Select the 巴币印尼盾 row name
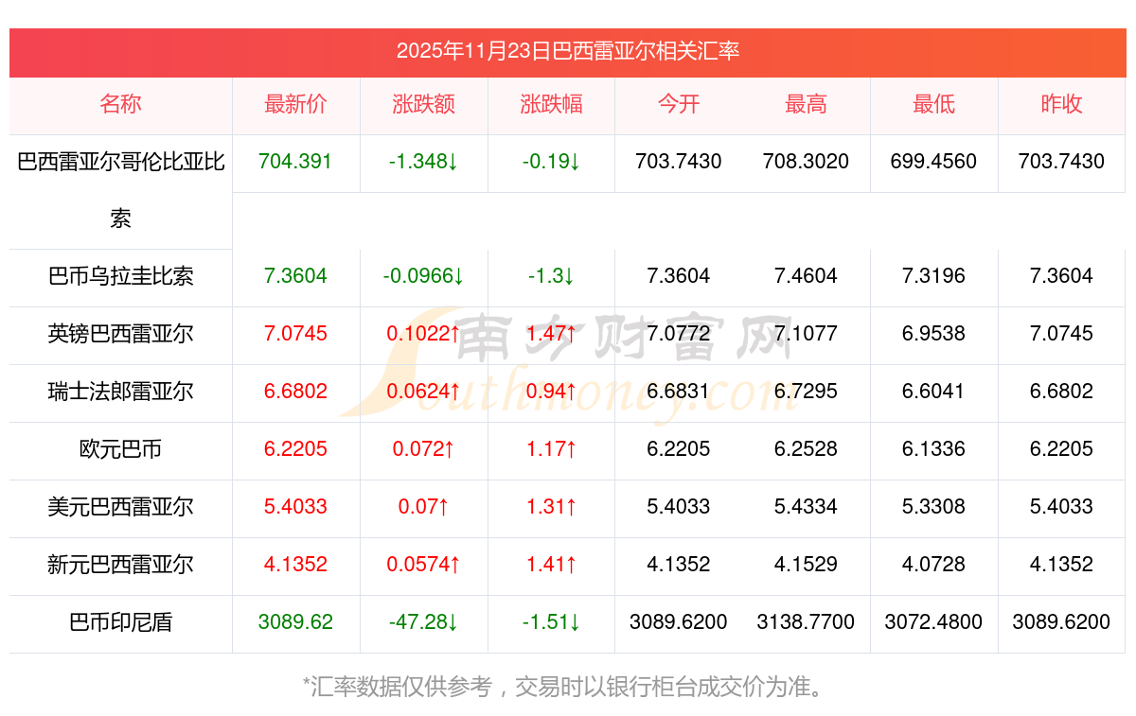This screenshot has width=1136, height=716. coord(120,622)
